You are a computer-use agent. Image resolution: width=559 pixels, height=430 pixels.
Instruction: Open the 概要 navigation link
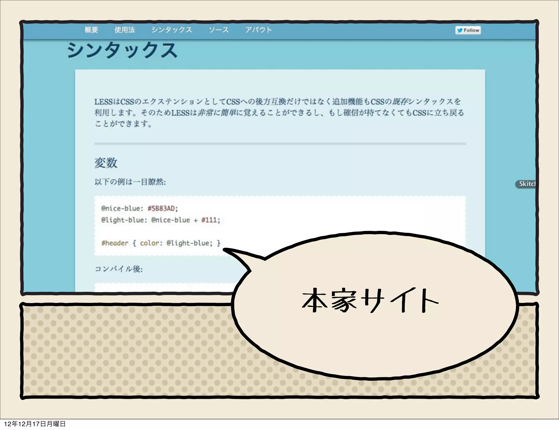tap(91, 30)
